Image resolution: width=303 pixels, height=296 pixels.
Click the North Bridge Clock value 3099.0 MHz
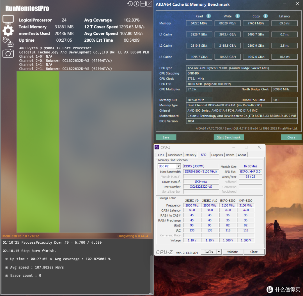pos(284,89)
